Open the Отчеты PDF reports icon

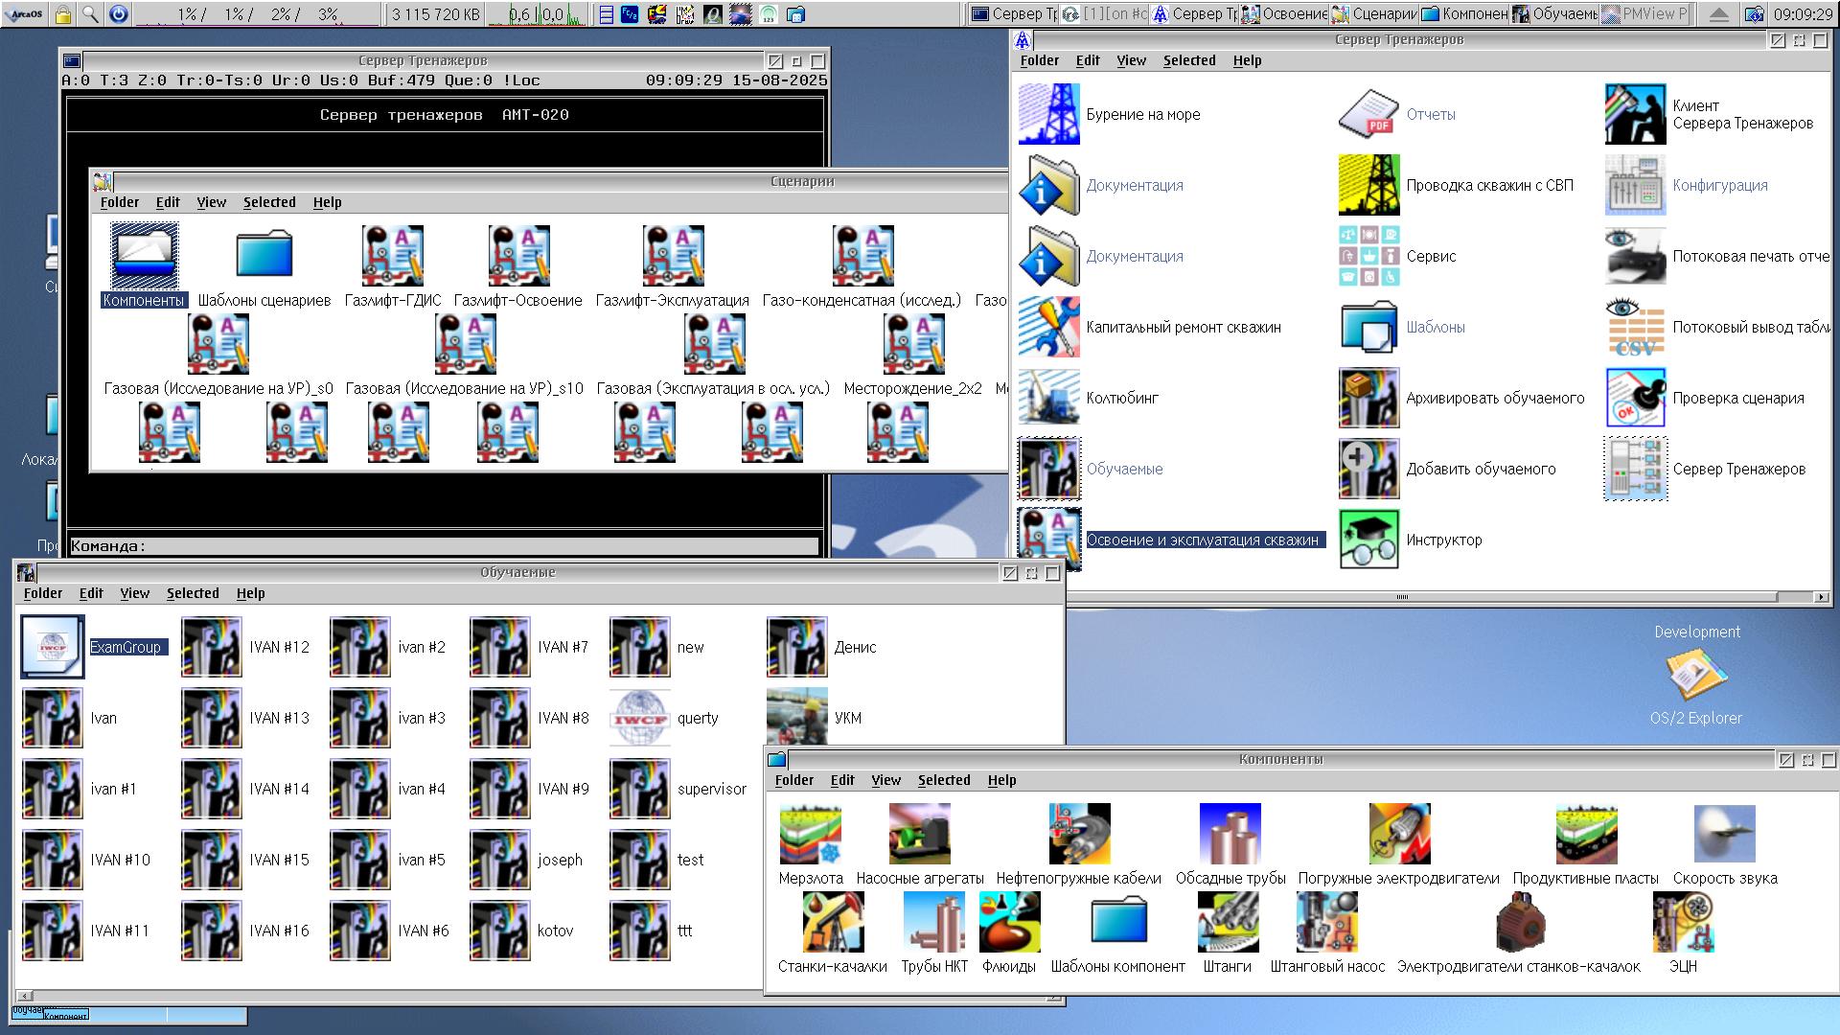tap(1368, 114)
